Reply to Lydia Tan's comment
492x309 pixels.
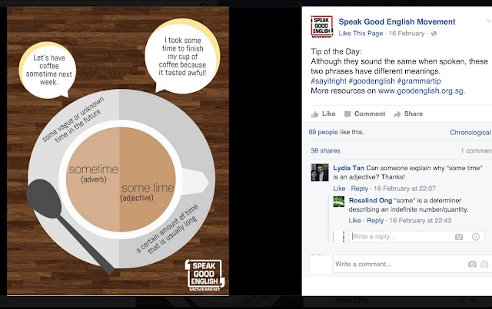pos(359,189)
